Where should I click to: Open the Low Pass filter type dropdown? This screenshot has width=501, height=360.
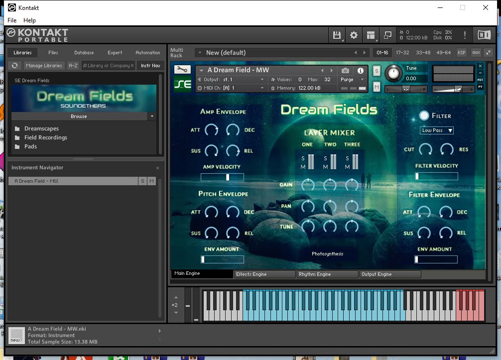pos(436,130)
